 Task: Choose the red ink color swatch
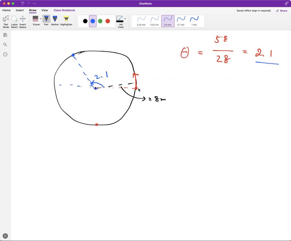click(x=108, y=21)
